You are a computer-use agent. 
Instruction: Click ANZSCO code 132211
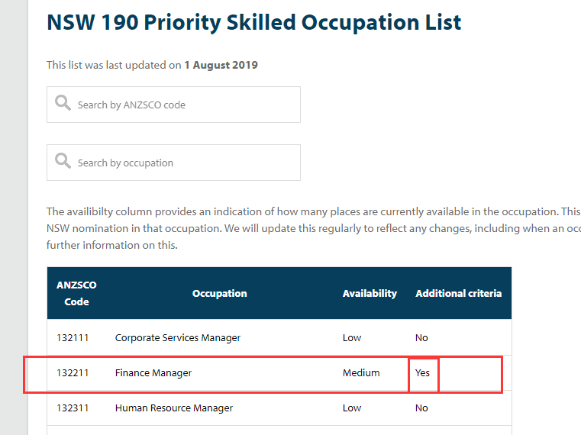pos(73,373)
